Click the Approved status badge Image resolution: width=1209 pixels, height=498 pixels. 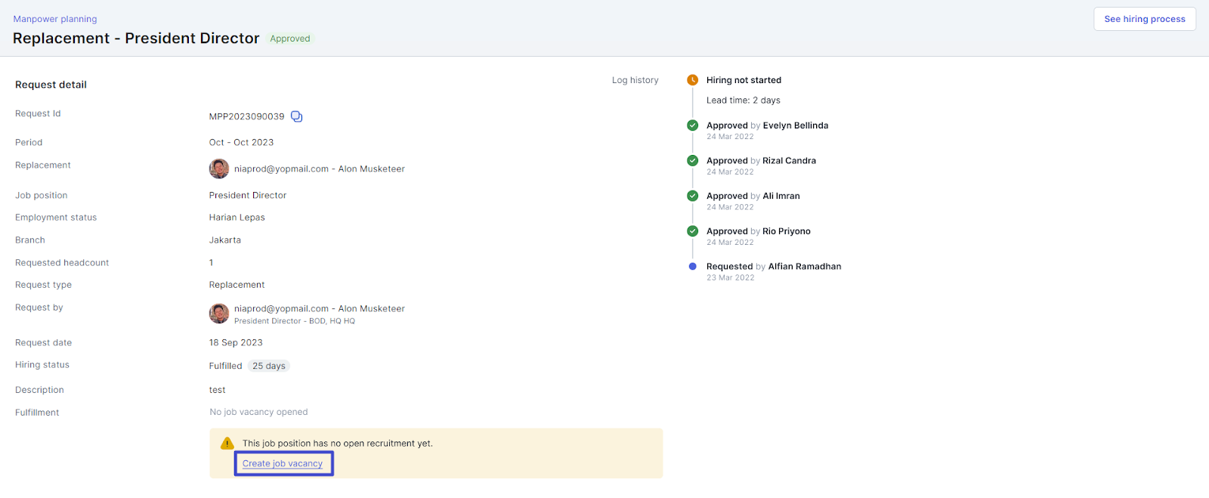tap(290, 39)
